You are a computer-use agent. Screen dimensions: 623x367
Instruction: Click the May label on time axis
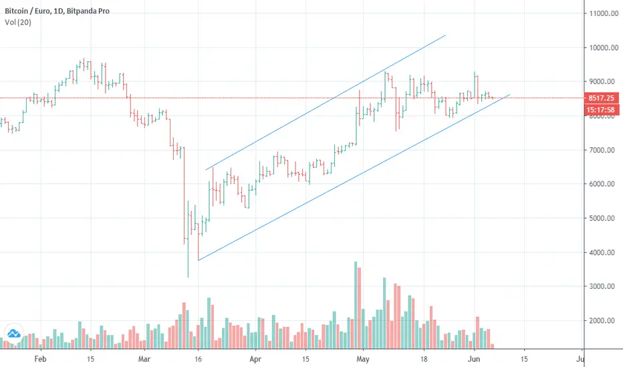[363, 359]
